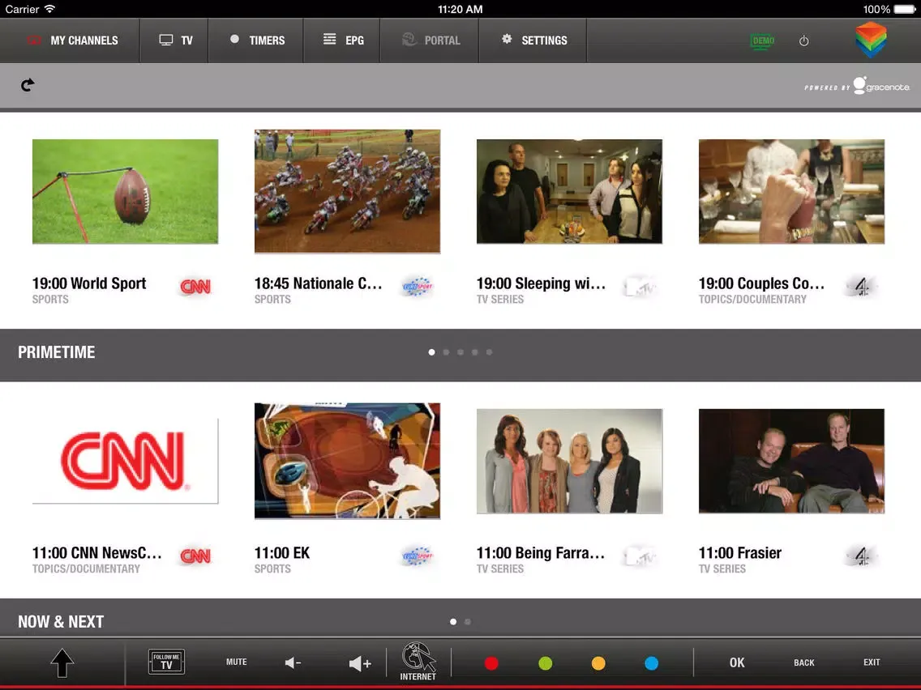Screen dimensions: 921x690
Task: Click the colorful cube app logo
Action: 871,40
